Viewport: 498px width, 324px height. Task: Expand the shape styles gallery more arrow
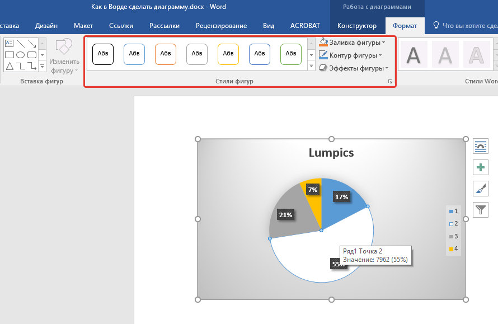click(x=311, y=66)
